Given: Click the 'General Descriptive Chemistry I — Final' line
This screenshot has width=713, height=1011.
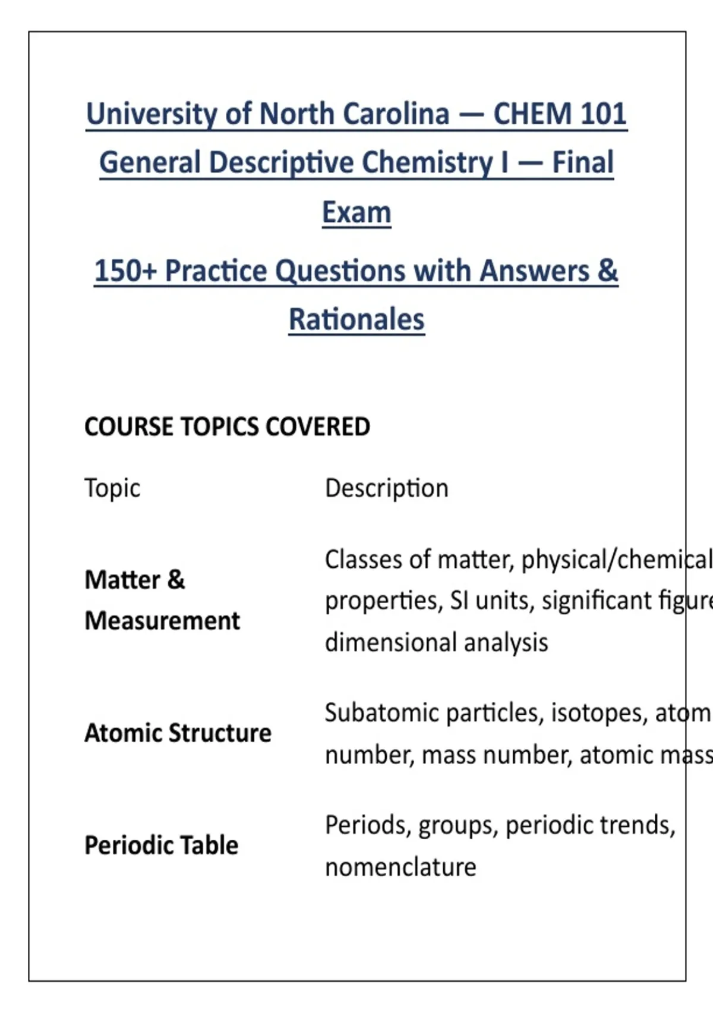Looking at the screenshot, I should point(356,163).
